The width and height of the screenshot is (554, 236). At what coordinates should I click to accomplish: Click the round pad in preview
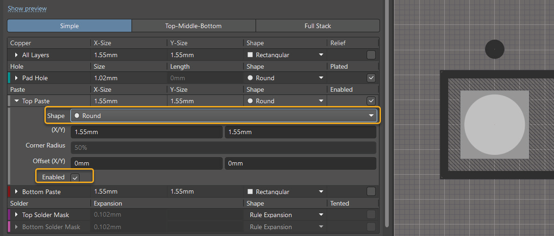[x=494, y=125]
